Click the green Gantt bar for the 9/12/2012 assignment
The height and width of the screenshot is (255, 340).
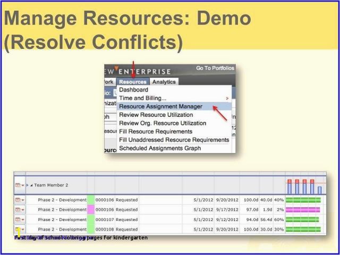(303, 219)
